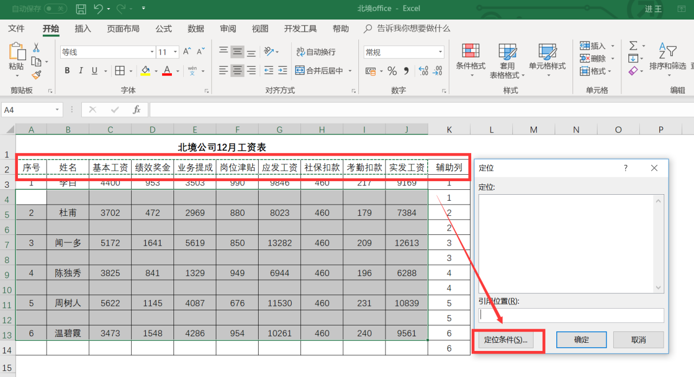The image size is (694, 377).
Task: Select column header K
Action: (x=449, y=129)
